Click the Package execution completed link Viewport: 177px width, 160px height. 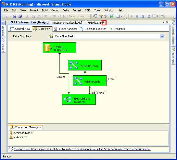point(82,149)
